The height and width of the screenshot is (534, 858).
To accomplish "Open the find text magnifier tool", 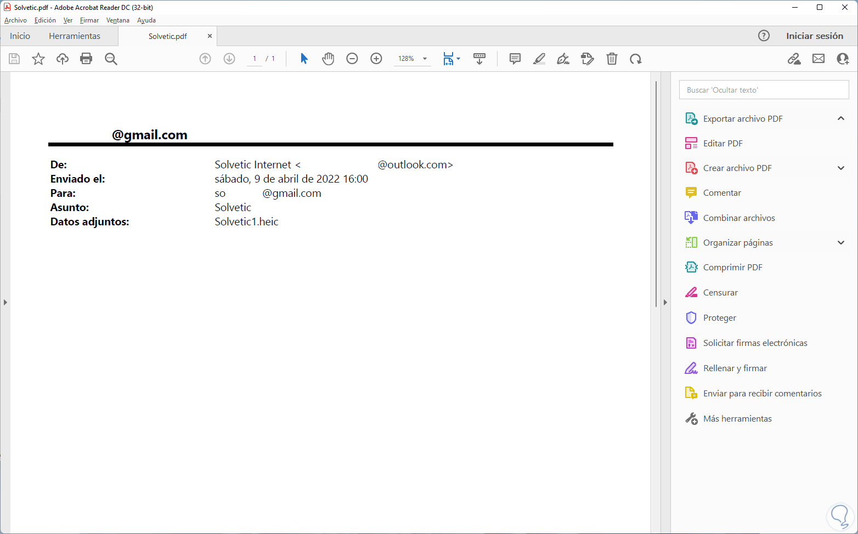I will (111, 59).
